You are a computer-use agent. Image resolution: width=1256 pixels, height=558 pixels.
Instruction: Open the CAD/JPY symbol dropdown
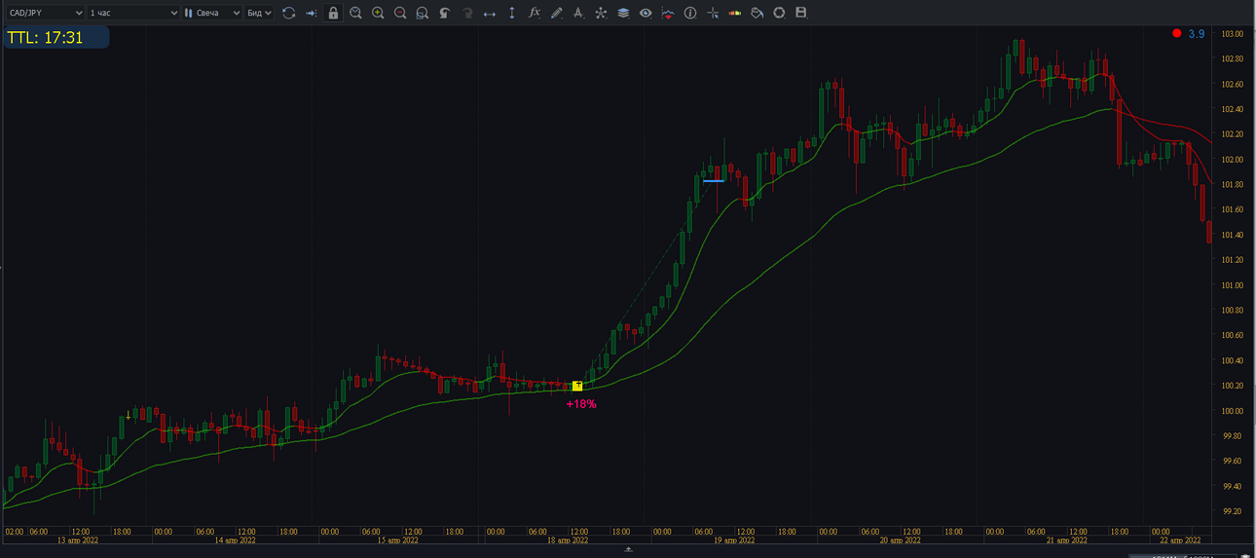(45, 13)
